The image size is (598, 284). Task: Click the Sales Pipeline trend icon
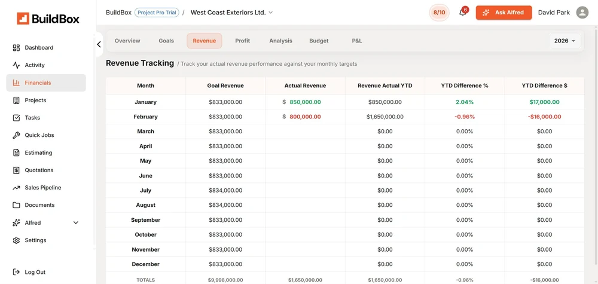(16, 188)
